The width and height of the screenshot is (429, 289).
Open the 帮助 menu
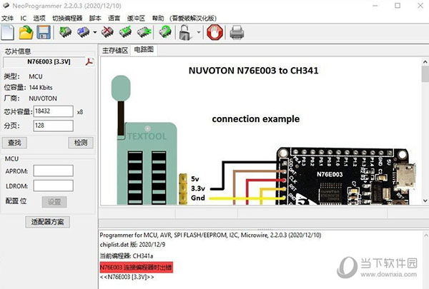158,19
